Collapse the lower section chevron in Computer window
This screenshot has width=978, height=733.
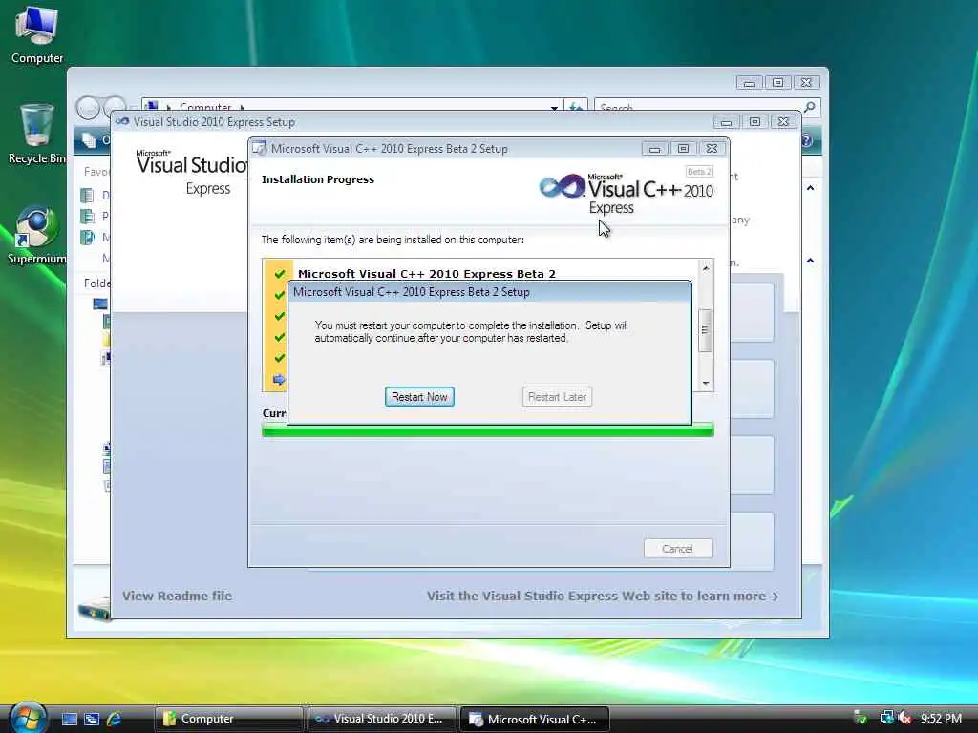tap(810, 261)
